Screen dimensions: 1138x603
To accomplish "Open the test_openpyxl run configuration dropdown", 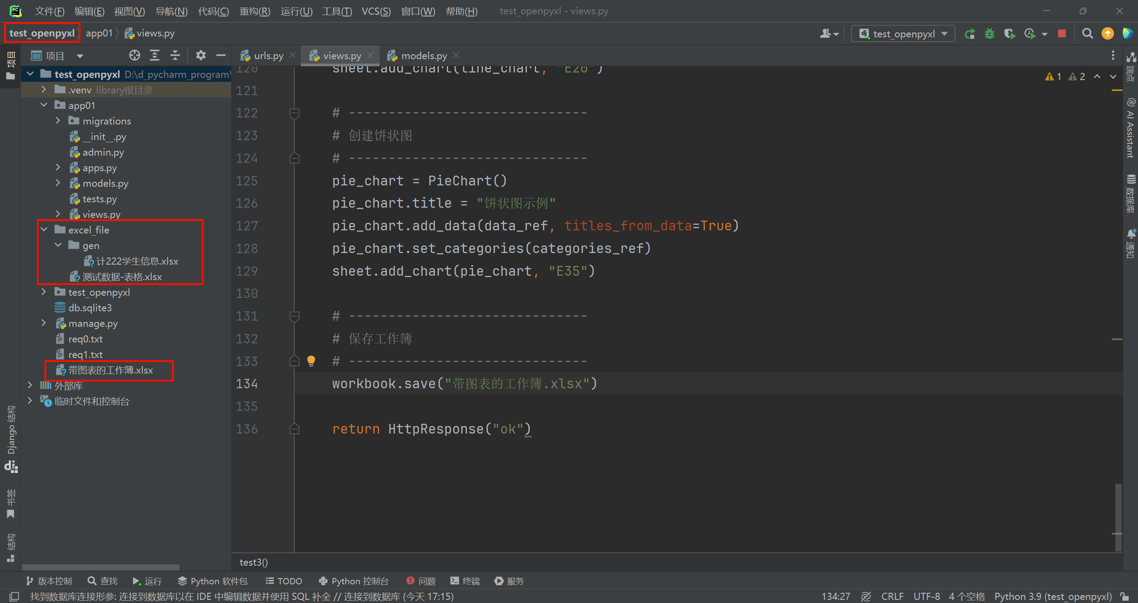I will (902, 34).
